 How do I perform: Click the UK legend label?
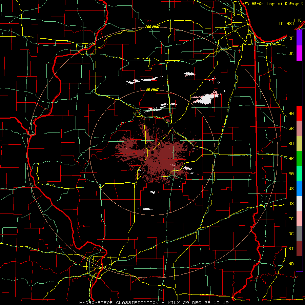pos(291,53)
